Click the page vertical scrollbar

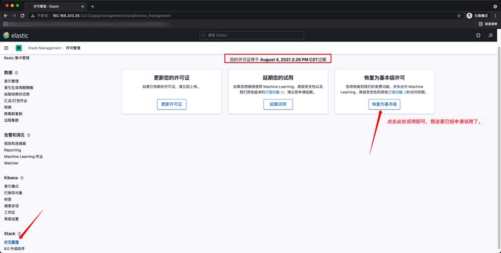499,147
